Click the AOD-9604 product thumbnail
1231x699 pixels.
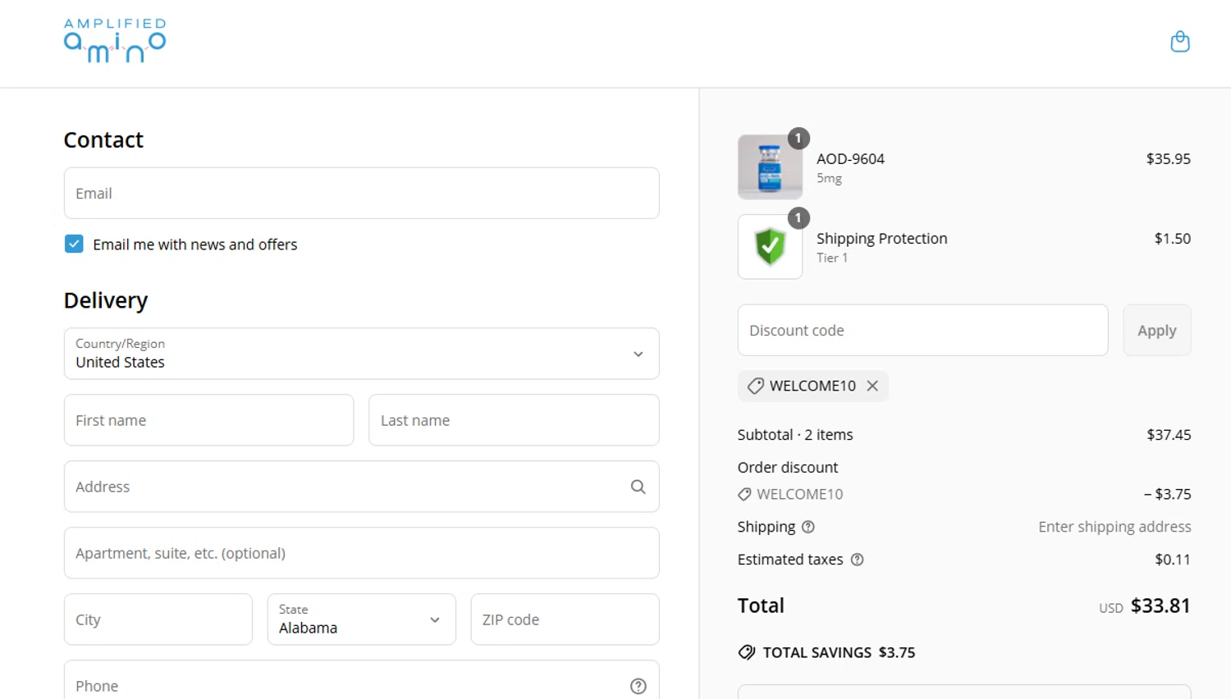point(770,167)
